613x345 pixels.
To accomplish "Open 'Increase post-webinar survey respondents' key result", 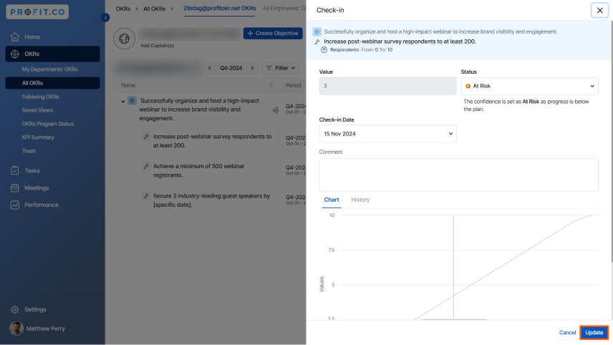I will click(x=212, y=141).
